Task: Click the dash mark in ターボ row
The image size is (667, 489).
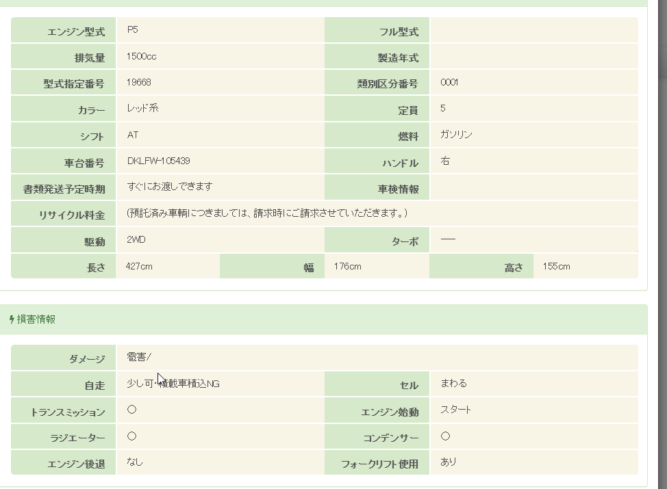Action: pyautogui.click(x=448, y=240)
